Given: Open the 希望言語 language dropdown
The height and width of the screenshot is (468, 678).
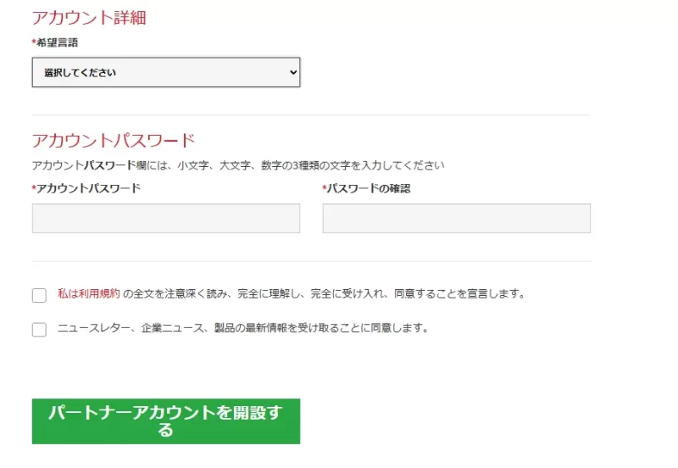Looking at the screenshot, I should click(x=165, y=73).
